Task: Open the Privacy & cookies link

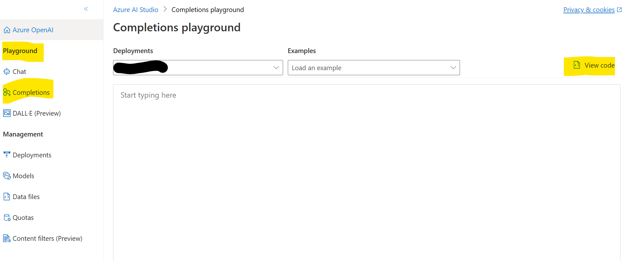Action: [589, 10]
